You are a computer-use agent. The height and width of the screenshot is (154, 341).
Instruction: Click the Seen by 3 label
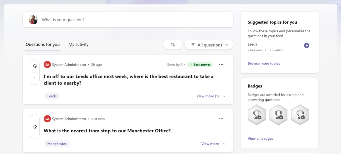175,65
